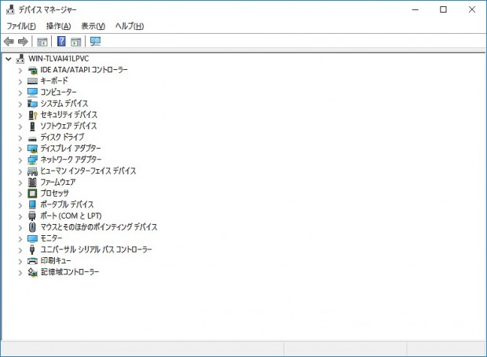Close the デバイス マネージャー window
The width and height of the screenshot is (487, 357).
pos(472,9)
